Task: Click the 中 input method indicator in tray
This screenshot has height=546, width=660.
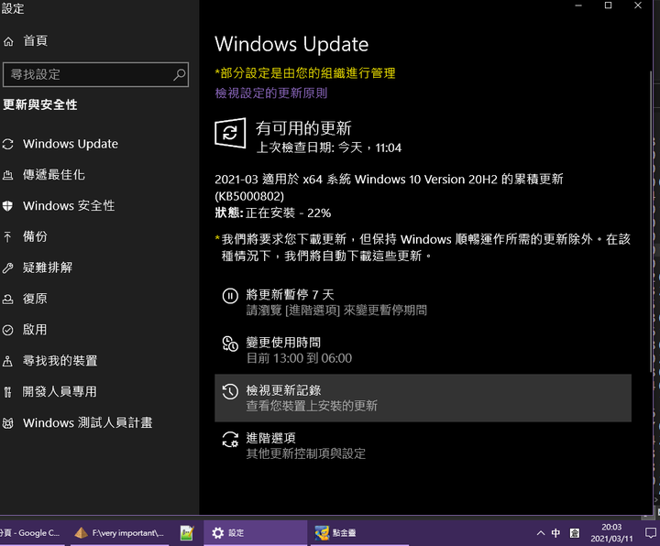Action: coord(555,533)
